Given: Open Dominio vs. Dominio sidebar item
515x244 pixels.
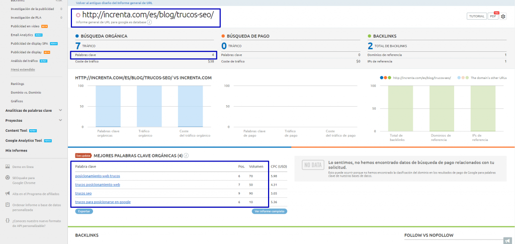Looking at the screenshot, I should (26, 93).
